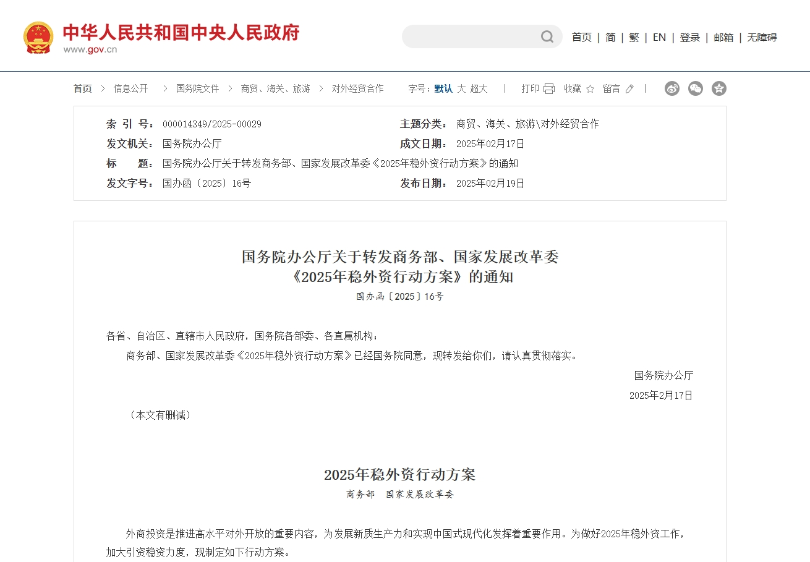Click the www.gov.cn address text

(x=90, y=49)
